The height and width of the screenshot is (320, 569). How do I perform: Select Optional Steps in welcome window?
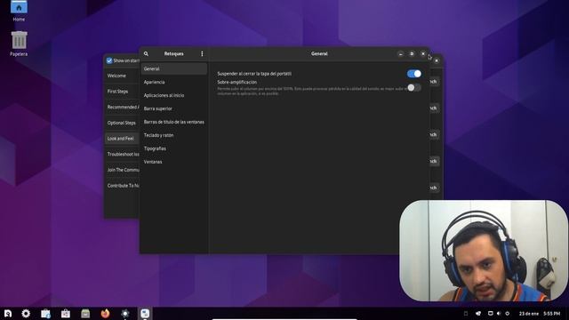(123, 123)
